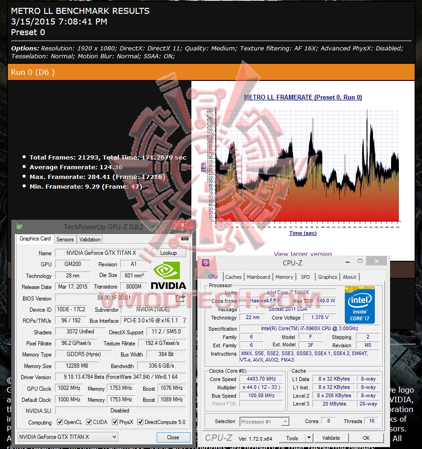Click the Close button in GPU-Z
The width and height of the screenshot is (422, 449).
173,437
